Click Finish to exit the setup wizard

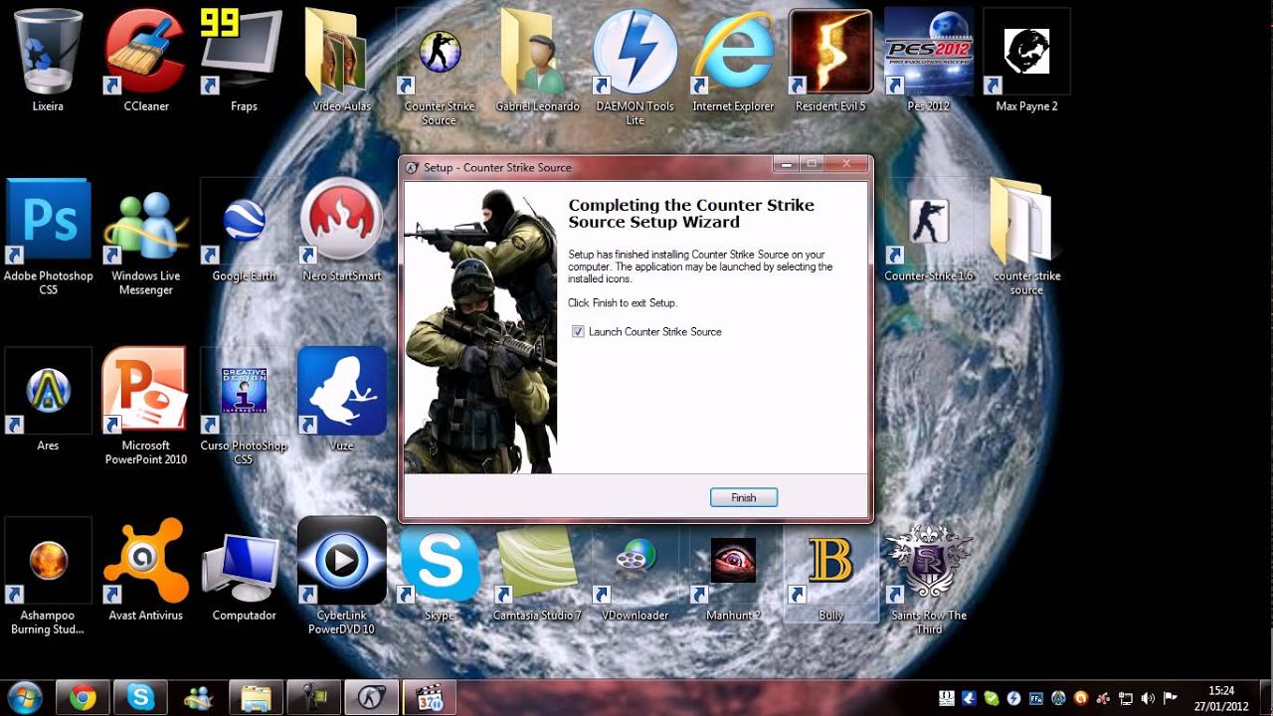(744, 497)
